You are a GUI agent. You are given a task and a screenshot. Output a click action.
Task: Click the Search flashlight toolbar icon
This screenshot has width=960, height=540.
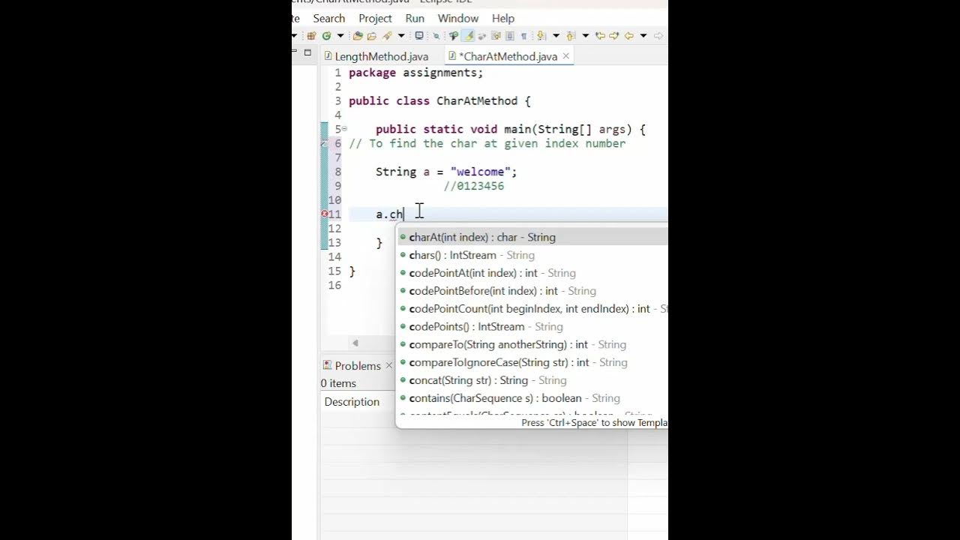click(387, 36)
